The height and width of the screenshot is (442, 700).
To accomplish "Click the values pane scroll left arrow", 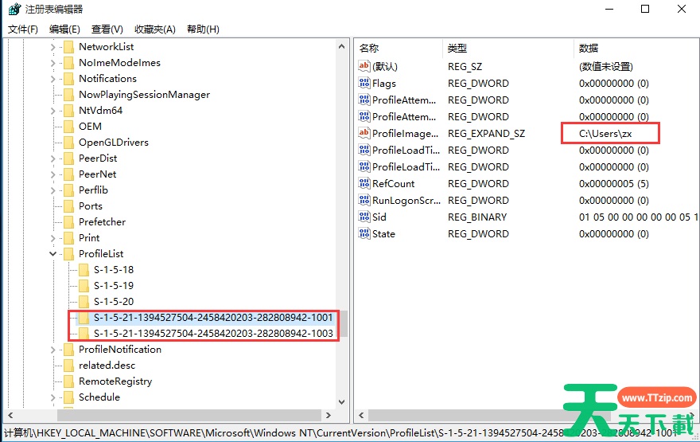I will (x=361, y=415).
